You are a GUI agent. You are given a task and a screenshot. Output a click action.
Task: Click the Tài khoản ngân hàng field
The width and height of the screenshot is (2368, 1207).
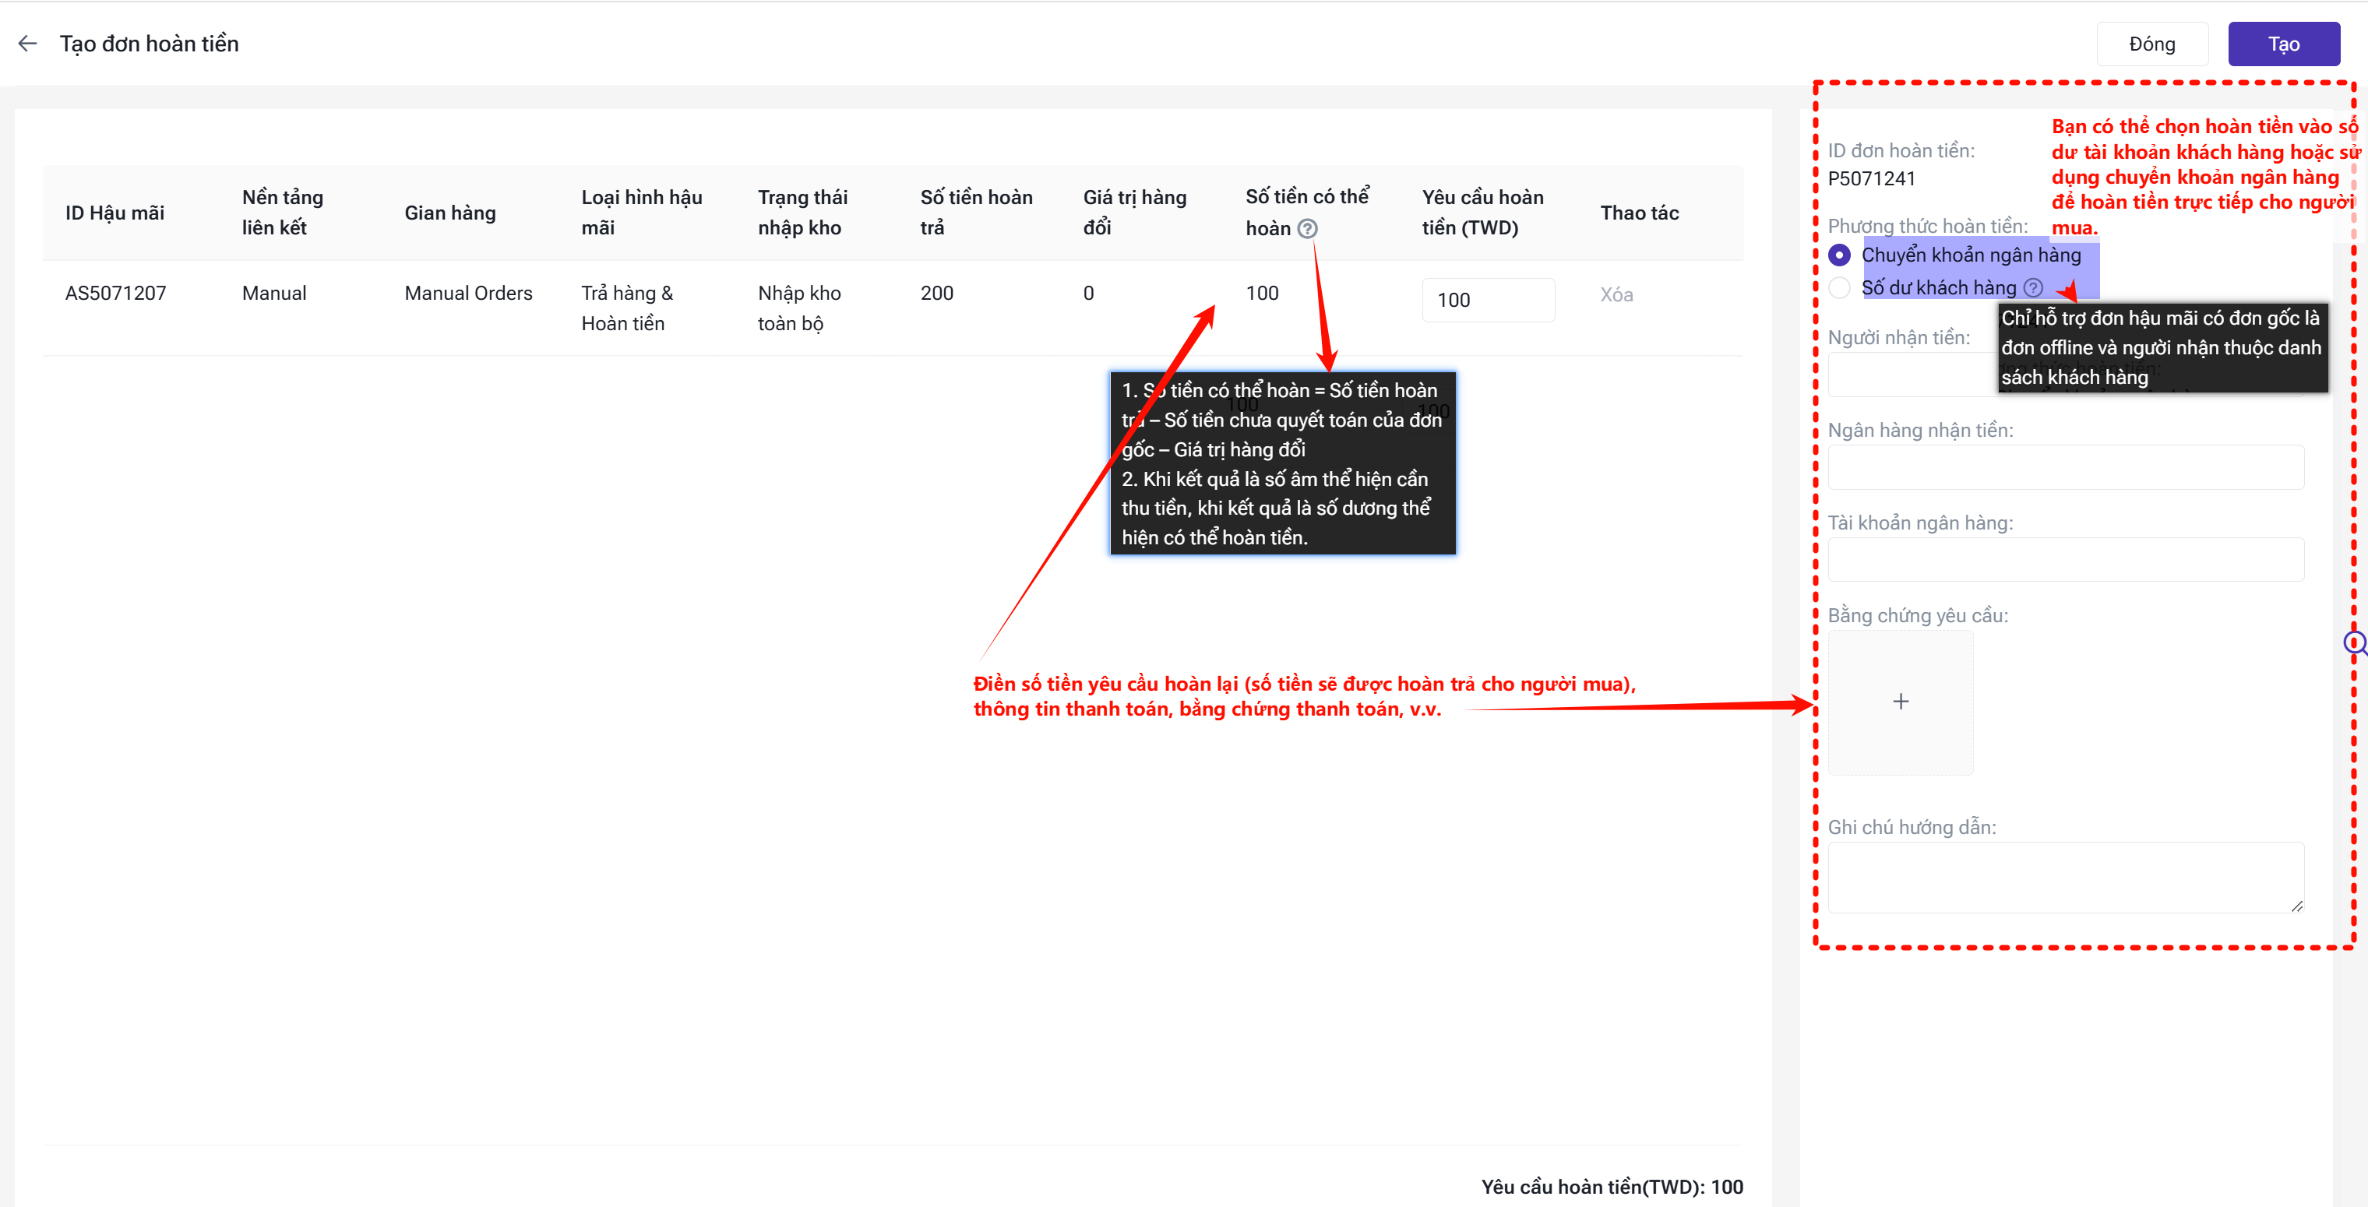tap(2065, 559)
